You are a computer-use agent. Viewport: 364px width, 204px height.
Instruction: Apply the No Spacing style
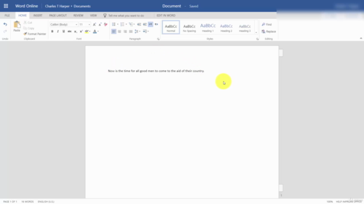(189, 27)
